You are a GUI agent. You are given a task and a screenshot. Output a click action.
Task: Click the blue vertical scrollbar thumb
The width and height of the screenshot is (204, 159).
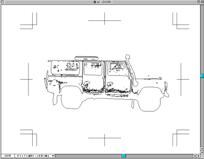click(202, 76)
